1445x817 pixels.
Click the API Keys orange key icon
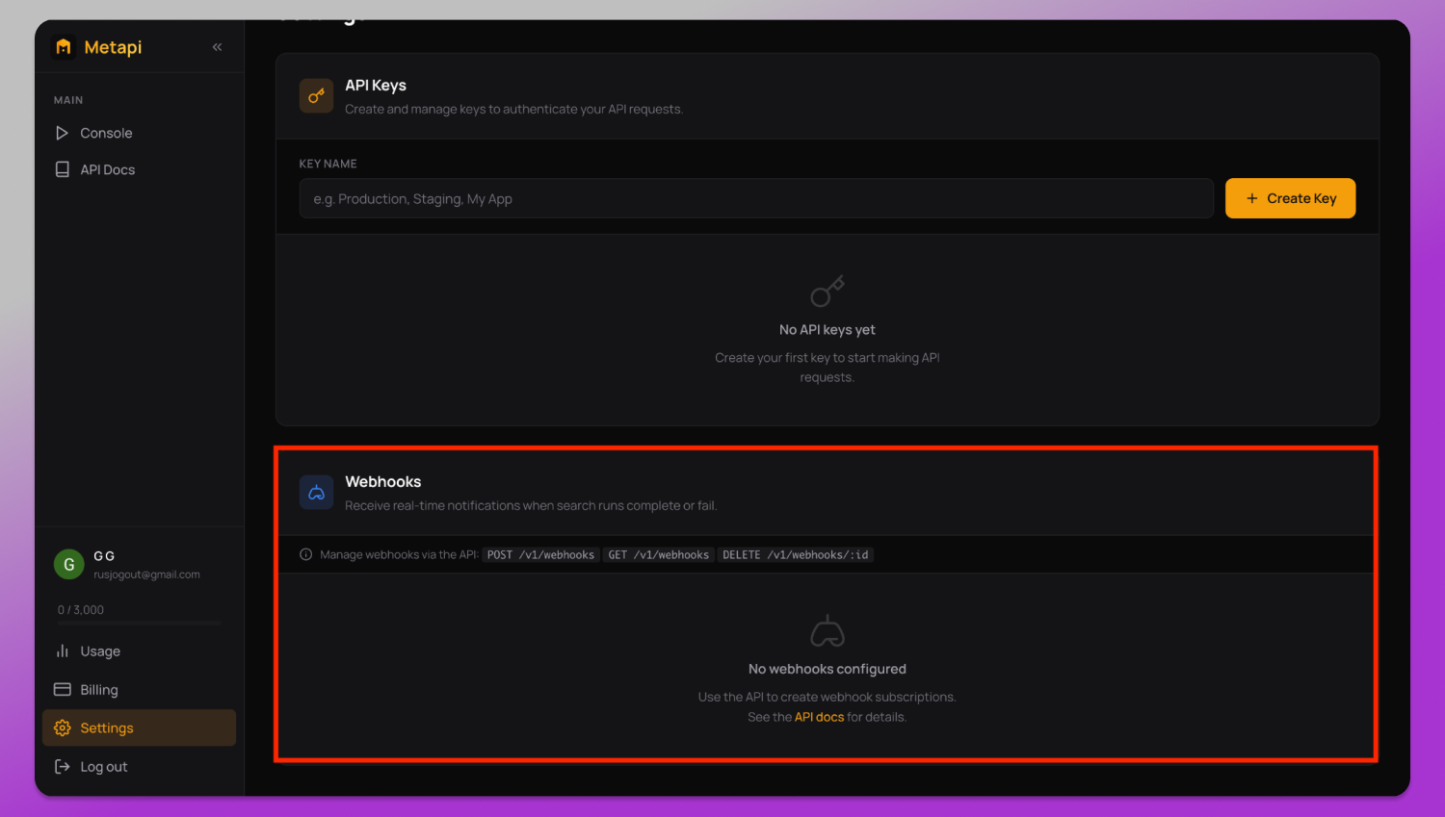[316, 96]
